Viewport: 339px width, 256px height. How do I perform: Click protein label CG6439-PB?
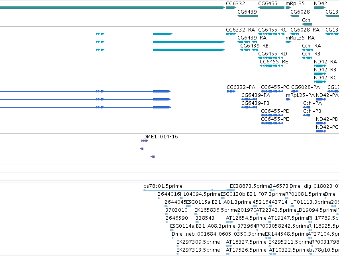[x=255, y=103]
